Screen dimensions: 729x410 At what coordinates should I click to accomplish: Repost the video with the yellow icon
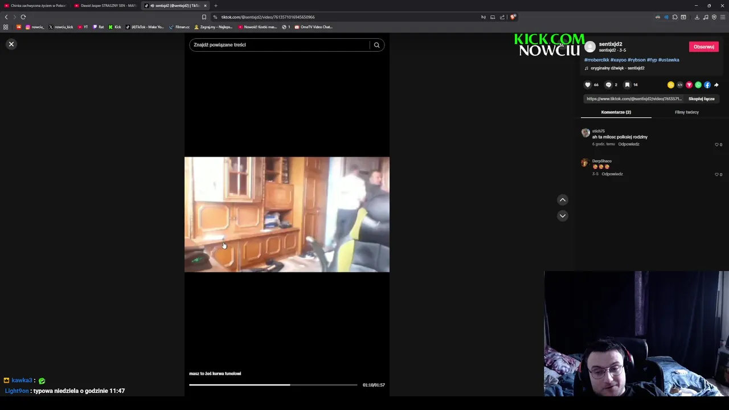click(x=671, y=85)
